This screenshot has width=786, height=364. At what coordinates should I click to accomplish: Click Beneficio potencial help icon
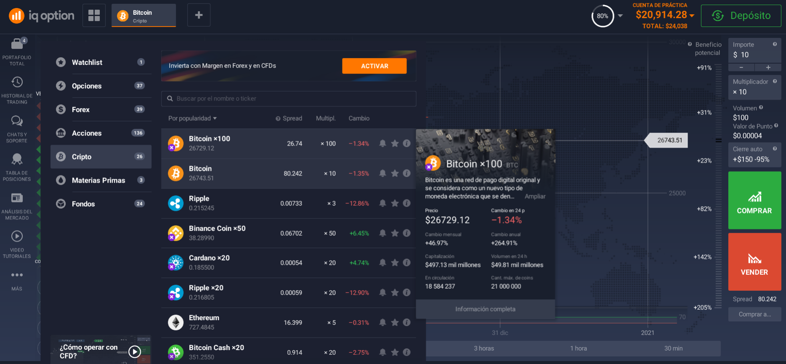(690, 44)
